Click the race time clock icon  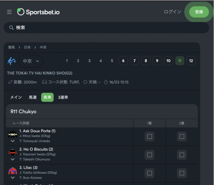tap(106, 82)
